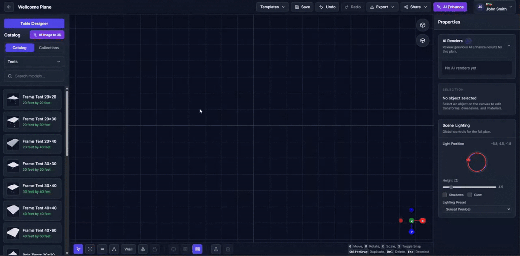
Task: Select the Frame Tent 20×20 model
Action: pos(32,100)
